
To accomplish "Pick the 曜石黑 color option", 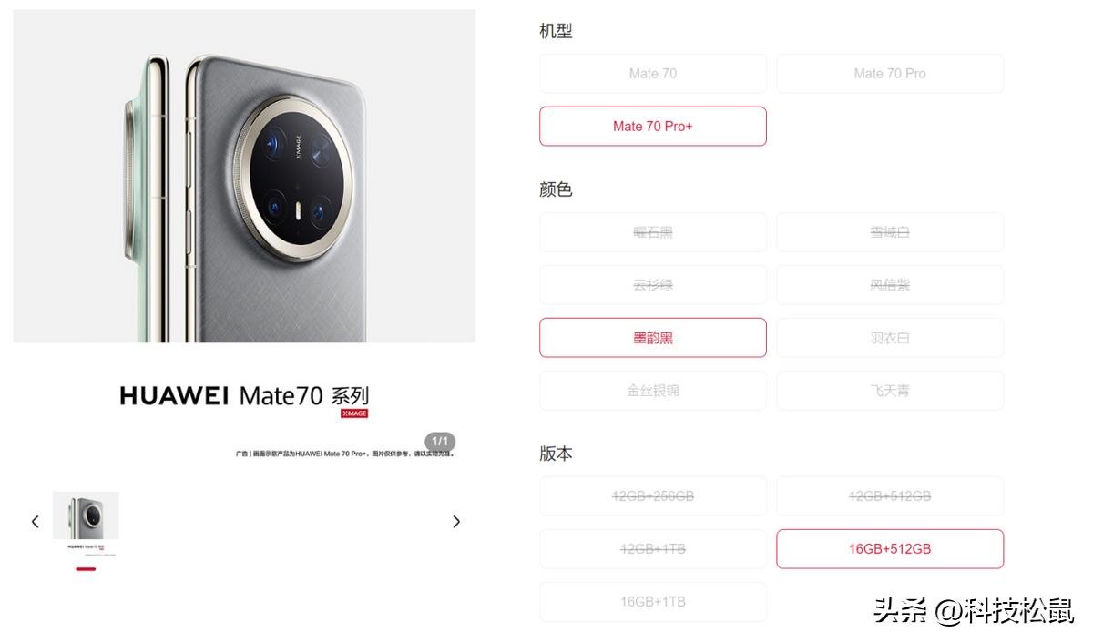I will tap(653, 232).
